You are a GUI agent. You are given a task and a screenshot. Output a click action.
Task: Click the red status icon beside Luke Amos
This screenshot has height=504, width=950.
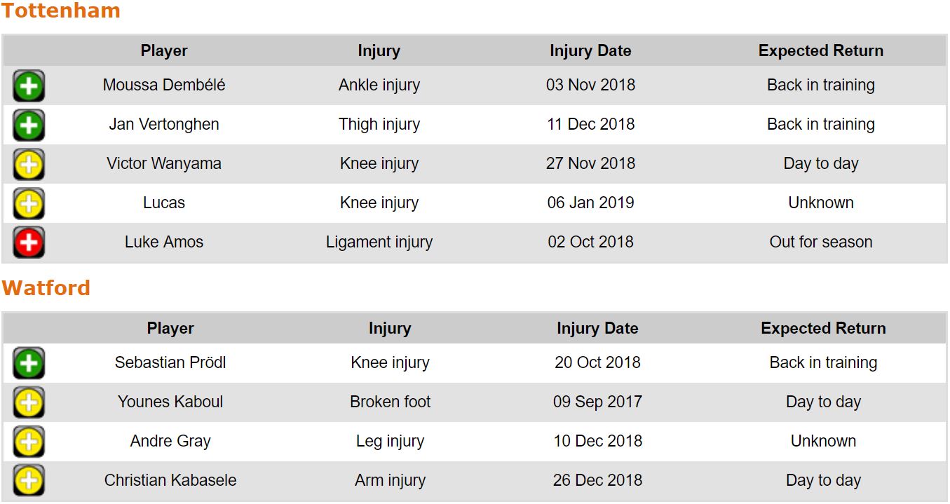[29, 243]
